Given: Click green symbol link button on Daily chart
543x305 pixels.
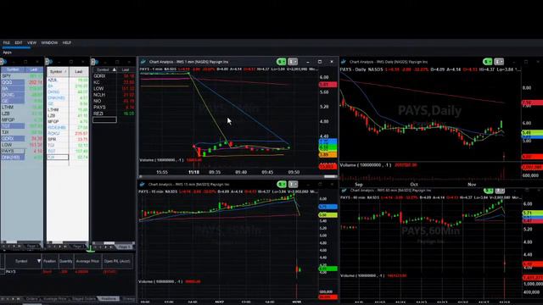Looking at the screenshot, I should [487, 62].
